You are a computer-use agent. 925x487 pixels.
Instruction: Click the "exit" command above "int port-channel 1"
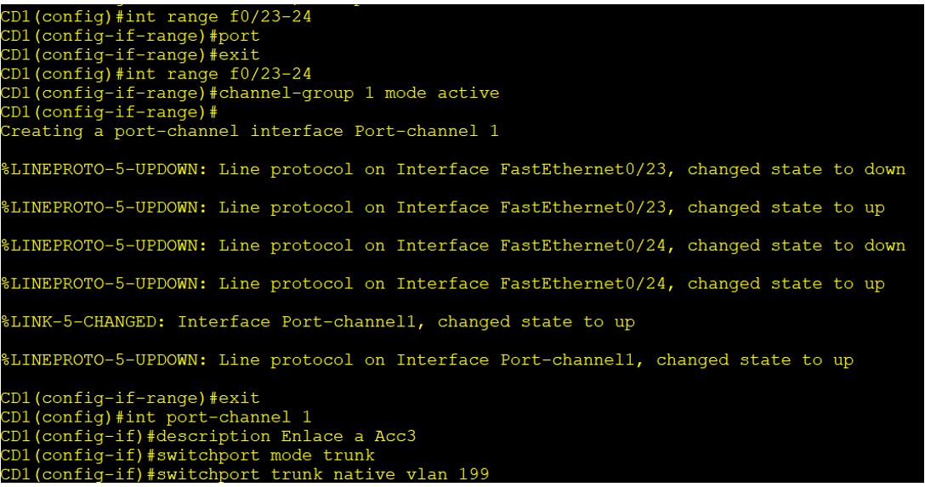[x=239, y=398]
